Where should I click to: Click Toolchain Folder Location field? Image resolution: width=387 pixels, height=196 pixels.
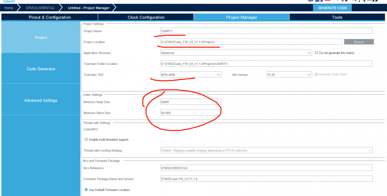[266, 64]
